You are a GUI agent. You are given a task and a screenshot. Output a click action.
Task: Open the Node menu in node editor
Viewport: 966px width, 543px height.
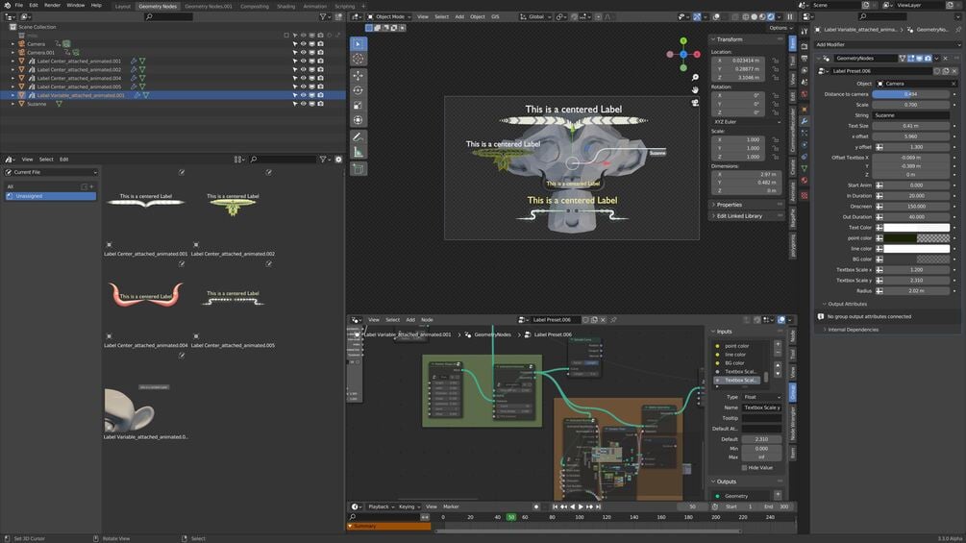(427, 319)
